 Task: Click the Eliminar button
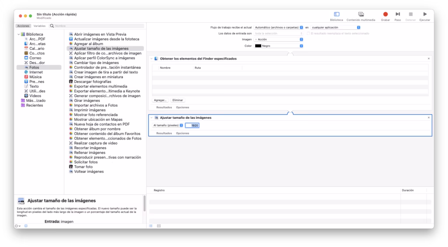(178, 100)
